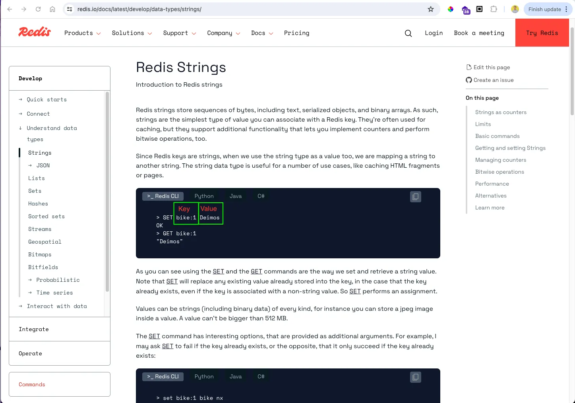Open site info icon in address bar
The height and width of the screenshot is (403, 575).
[70, 9]
